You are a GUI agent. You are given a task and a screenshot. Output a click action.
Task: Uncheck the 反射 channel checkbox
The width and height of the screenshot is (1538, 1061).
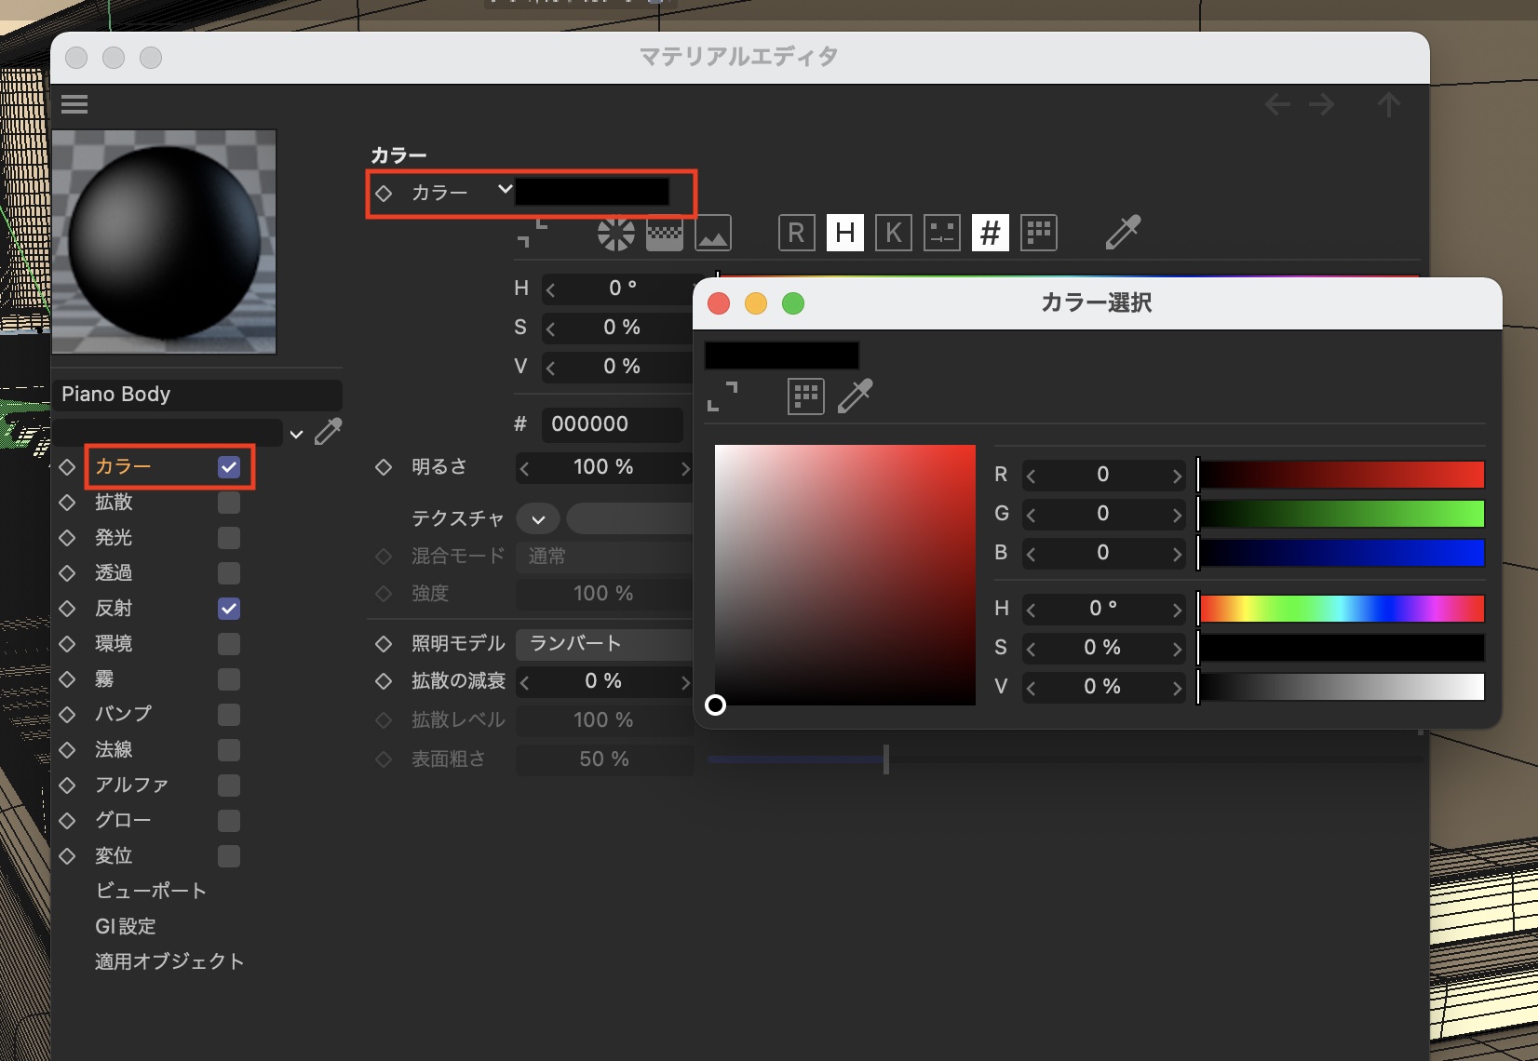[229, 609]
